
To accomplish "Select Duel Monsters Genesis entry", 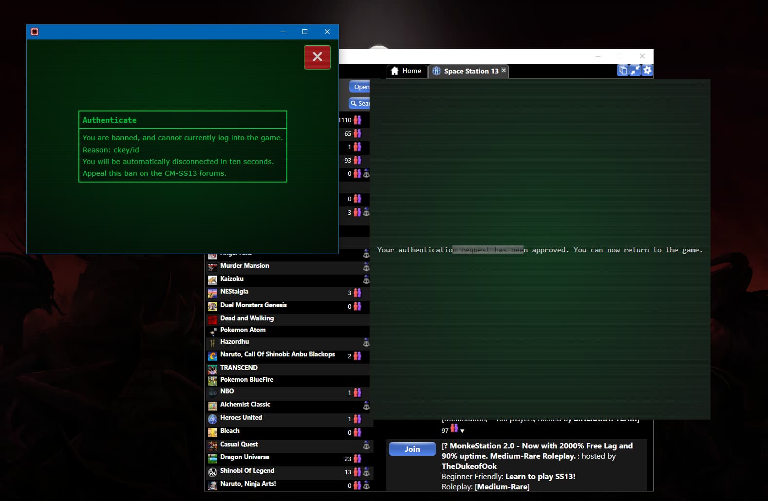I will click(x=253, y=305).
